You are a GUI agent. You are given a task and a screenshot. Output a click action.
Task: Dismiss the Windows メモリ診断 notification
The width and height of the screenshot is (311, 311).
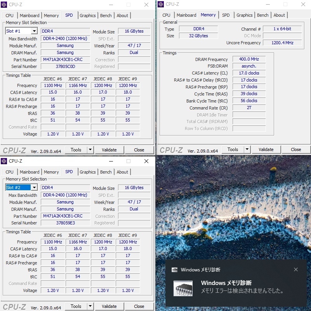pos(296,269)
